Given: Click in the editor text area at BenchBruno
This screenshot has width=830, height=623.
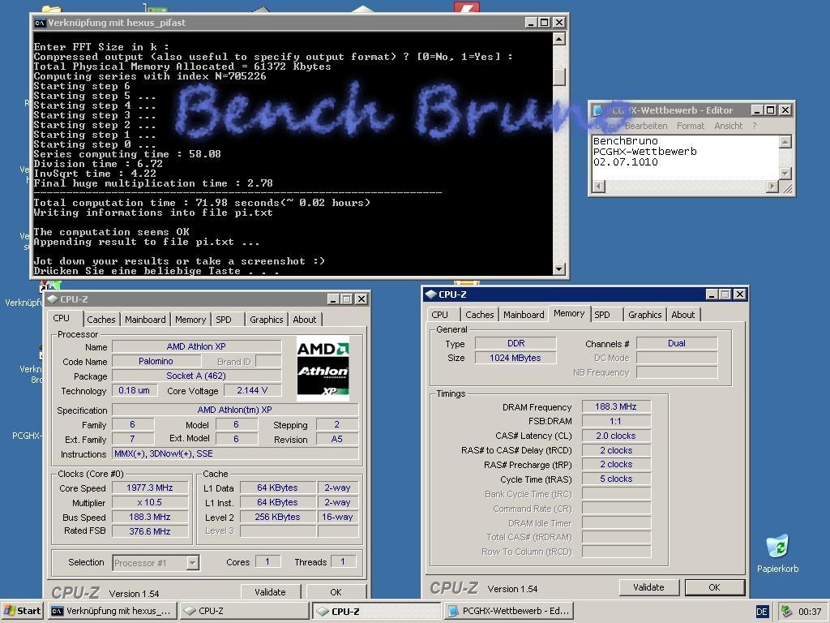Looking at the screenshot, I should [626, 141].
